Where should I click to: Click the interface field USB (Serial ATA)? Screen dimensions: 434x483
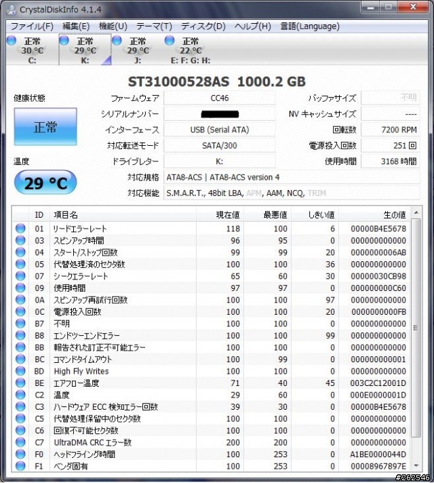[219, 130]
